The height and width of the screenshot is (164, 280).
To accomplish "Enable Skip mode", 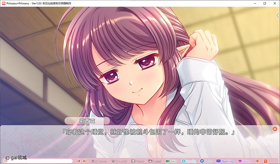I will point(171,161).
